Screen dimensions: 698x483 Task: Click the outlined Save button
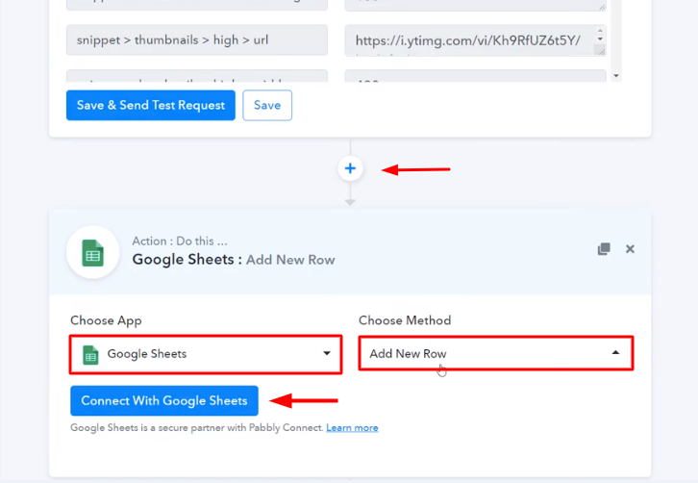267,105
